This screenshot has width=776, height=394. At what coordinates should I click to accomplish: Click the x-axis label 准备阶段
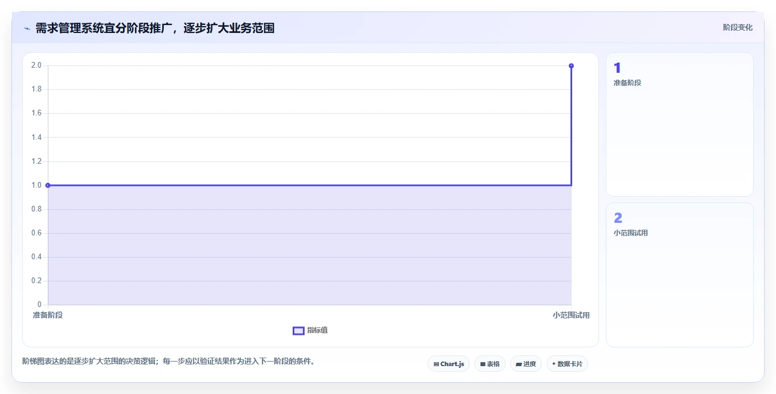pos(48,315)
